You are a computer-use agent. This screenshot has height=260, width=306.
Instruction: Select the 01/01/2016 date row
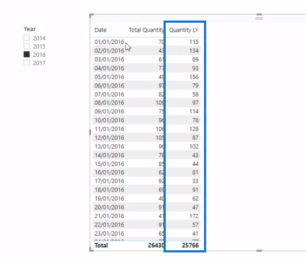pos(146,42)
